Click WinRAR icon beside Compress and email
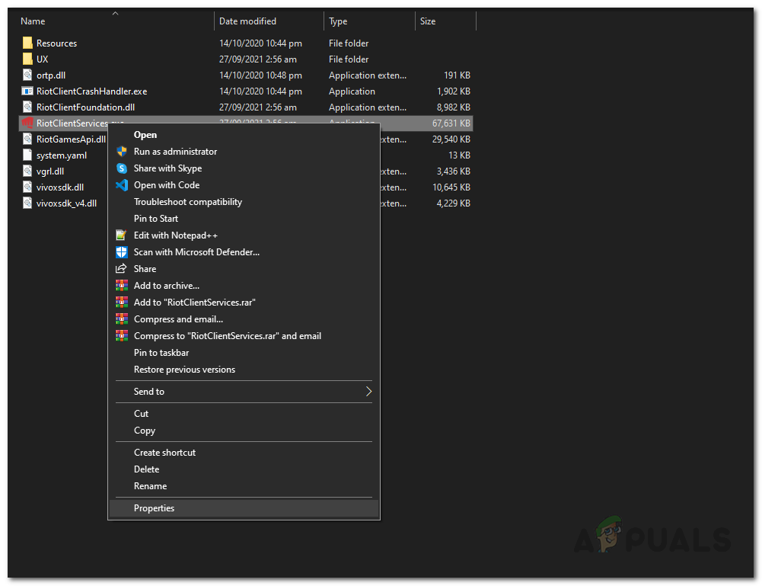The image size is (762, 586). pos(122,319)
